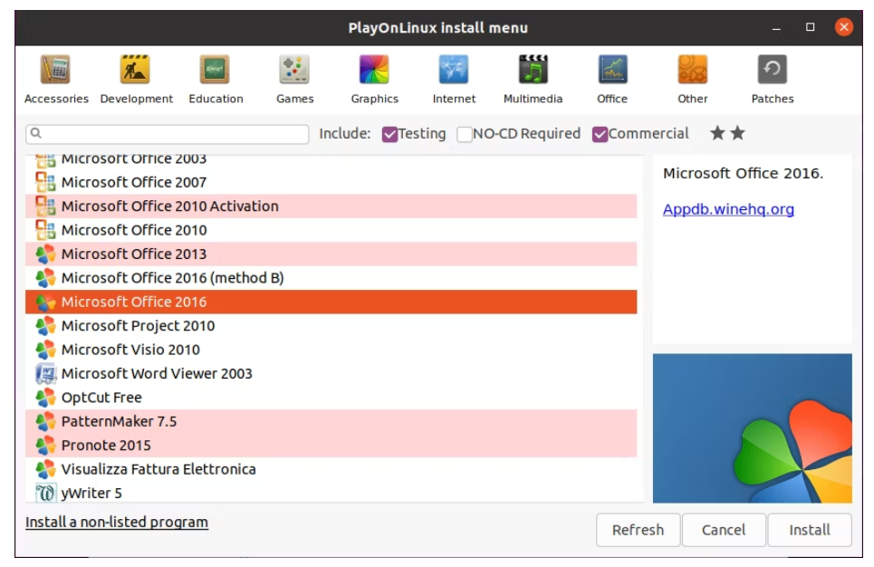Click the OptCut Free icon
This screenshot has width=874, height=567.
45,398
